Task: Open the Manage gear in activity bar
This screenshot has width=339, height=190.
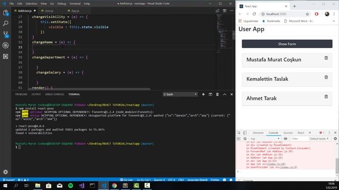Action: pos(6,172)
